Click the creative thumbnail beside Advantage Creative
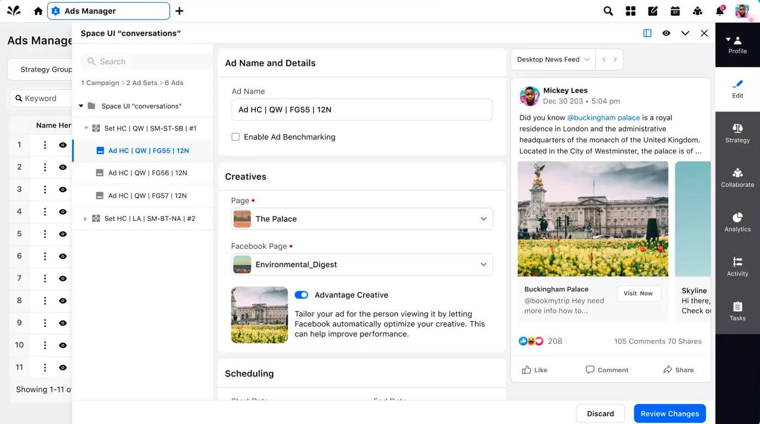Screen dimensions: 760x424 [x=260, y=315]
